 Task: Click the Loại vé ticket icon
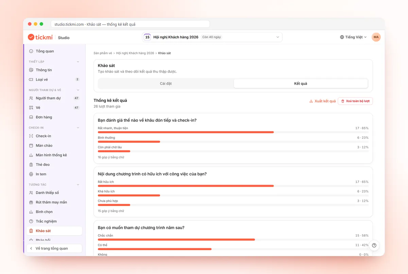click(x=31, y=80)
